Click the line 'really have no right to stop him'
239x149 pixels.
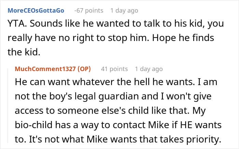78,38
